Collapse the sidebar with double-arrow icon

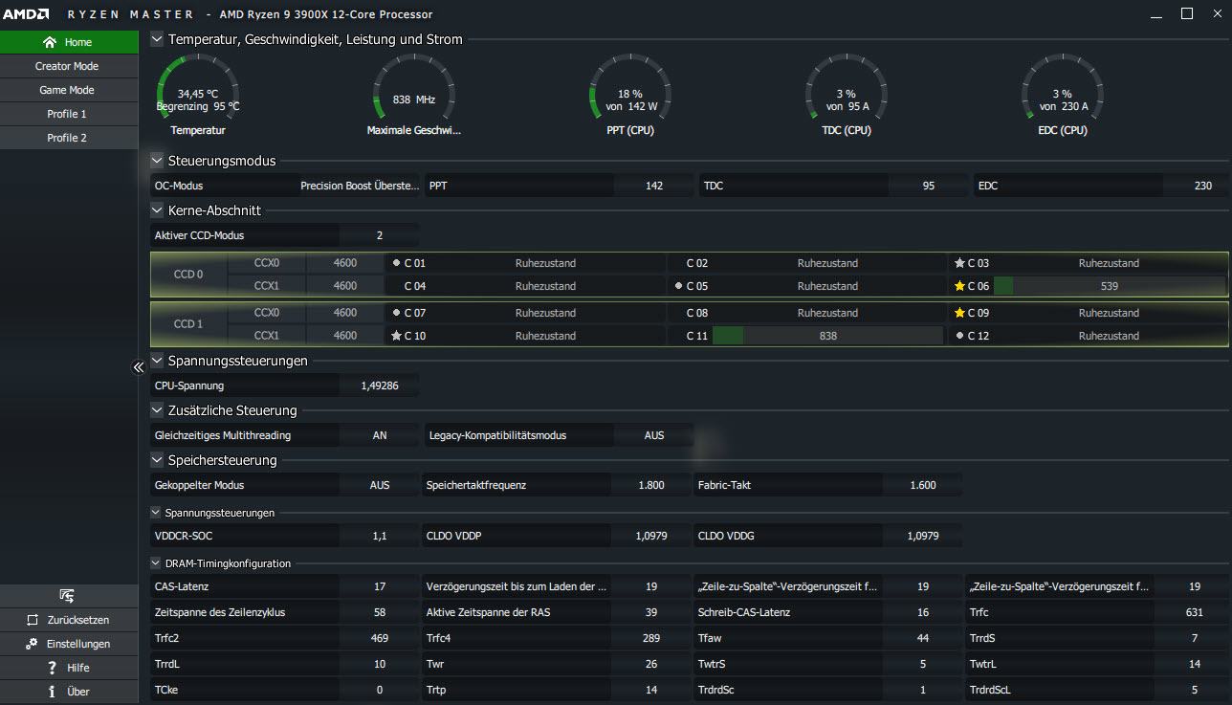point(138,367)
